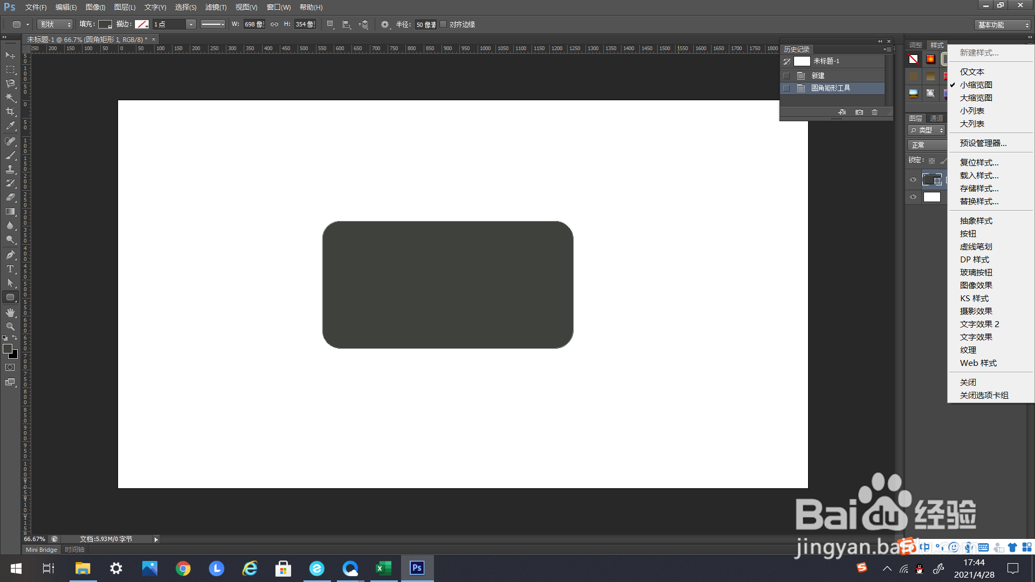This screenshot has height=582, width=1035.
Task: Hide the rounded rectangle layer eye icon
Action: pos(913,180)
